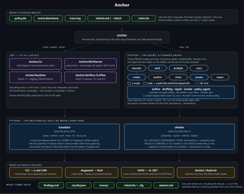Click 'PYTHON — THE MECHANICAL HALF' heading
The height and width of the screenshot is (194, 244).
[47, 121]
